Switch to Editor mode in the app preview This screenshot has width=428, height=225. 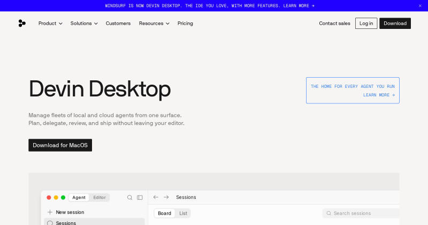coord(100,197)
